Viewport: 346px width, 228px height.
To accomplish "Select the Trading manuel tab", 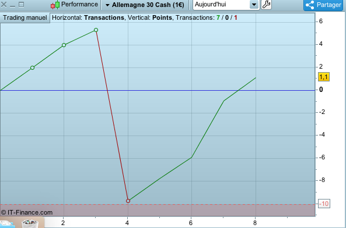I will pyautogui.click(x=25, y=17).
